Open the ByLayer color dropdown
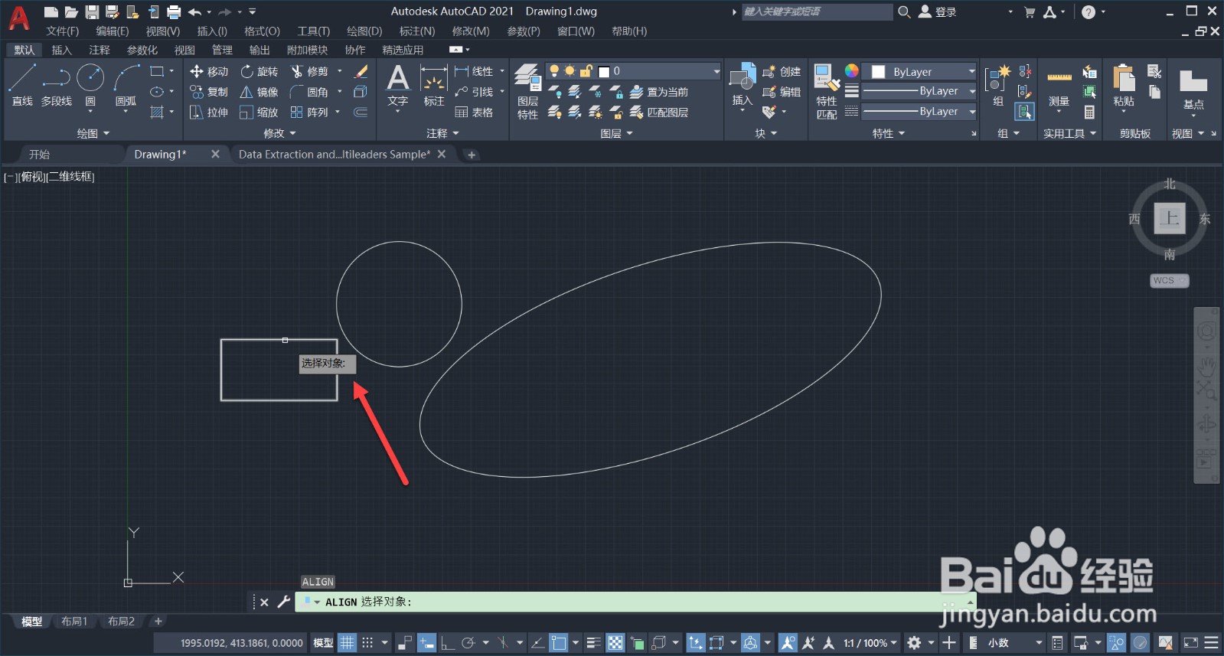Image resolution: width=1224 pixels, height=656 pixels. [x=920, y=71]
